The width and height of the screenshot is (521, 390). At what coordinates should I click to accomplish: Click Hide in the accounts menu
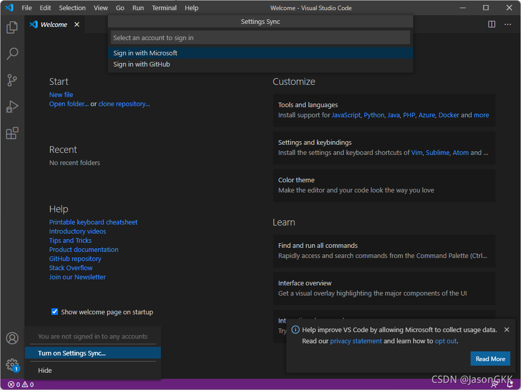click(x=93, y=370)
